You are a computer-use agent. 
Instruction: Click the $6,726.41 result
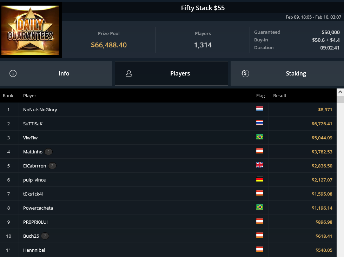coord(322,124)
